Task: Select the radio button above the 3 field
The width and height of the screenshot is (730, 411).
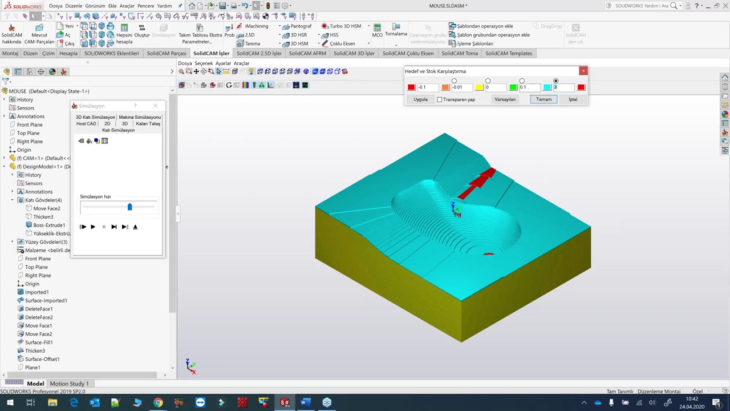Action: point(556,81)
